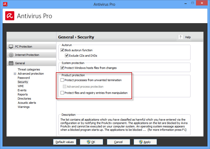Toggle Advanced process protection checkbox

(64, 87)
